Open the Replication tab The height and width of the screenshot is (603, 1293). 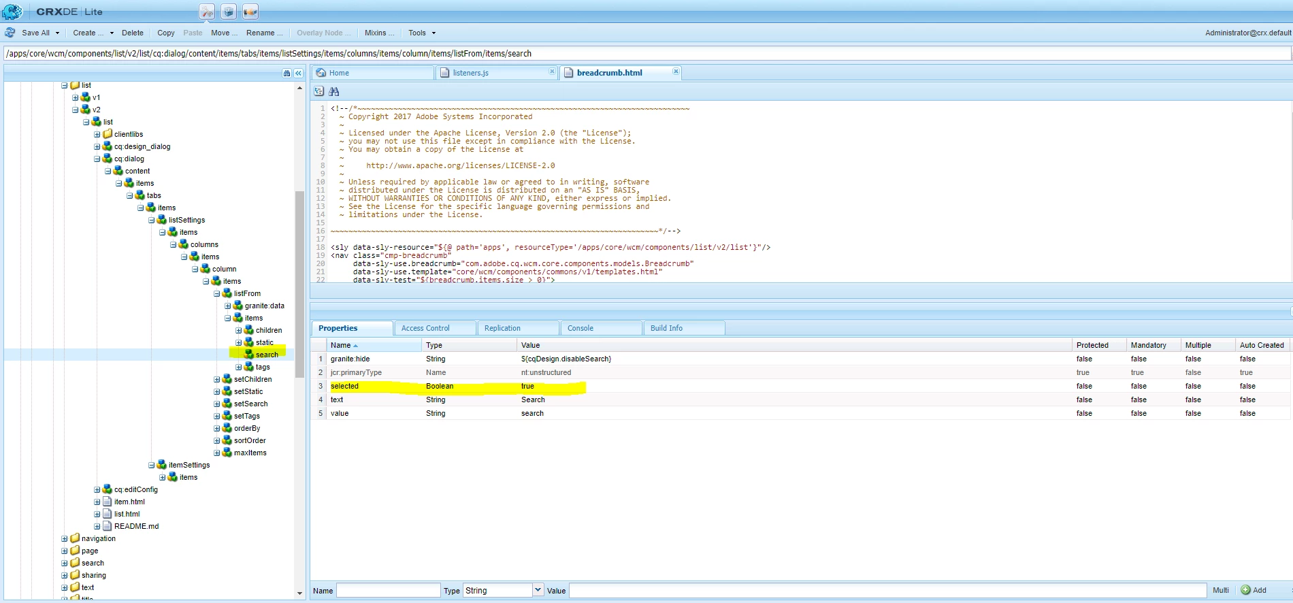coord(519,328)
